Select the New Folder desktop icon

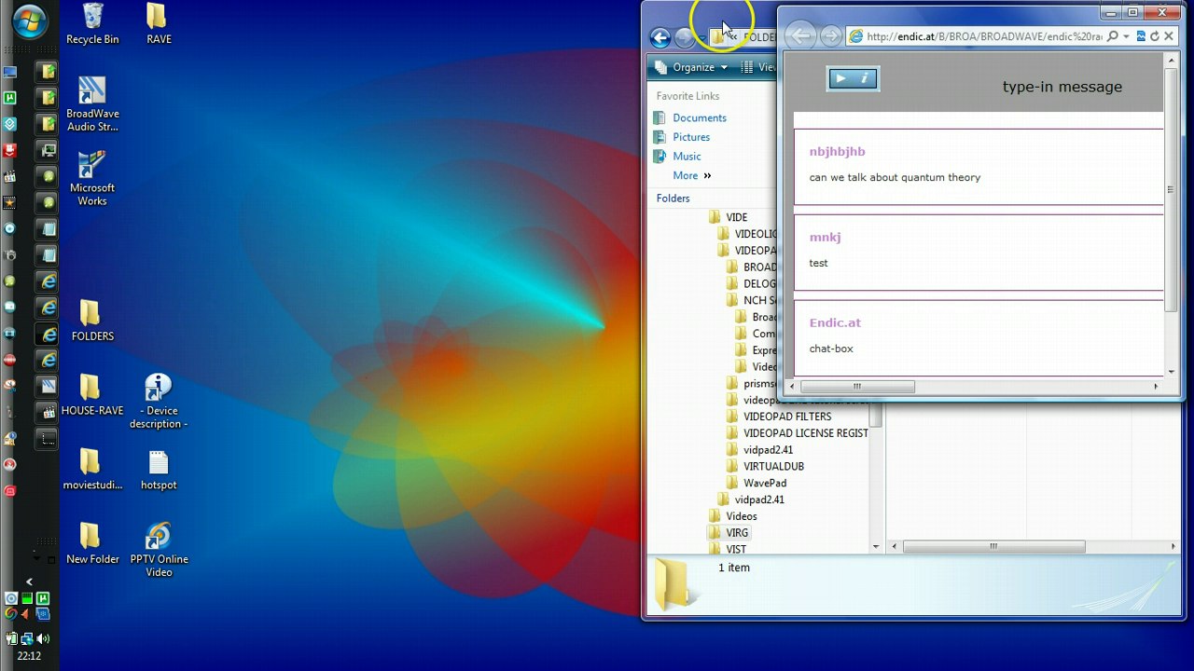click(x=92, y=544)
